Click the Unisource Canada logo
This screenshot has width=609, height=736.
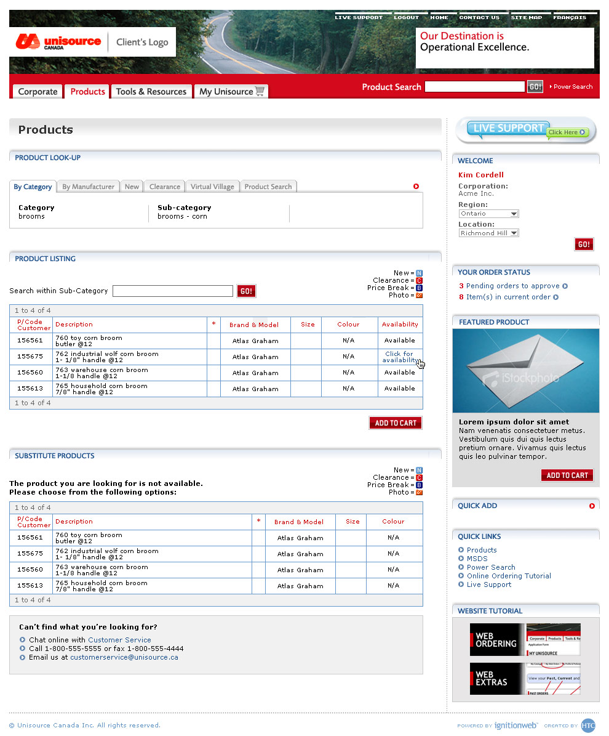(x=59, y=42)
